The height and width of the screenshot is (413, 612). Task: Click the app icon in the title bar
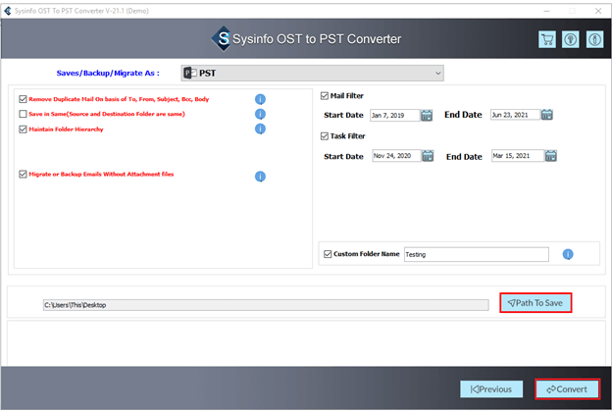click(x=8, y=11)
